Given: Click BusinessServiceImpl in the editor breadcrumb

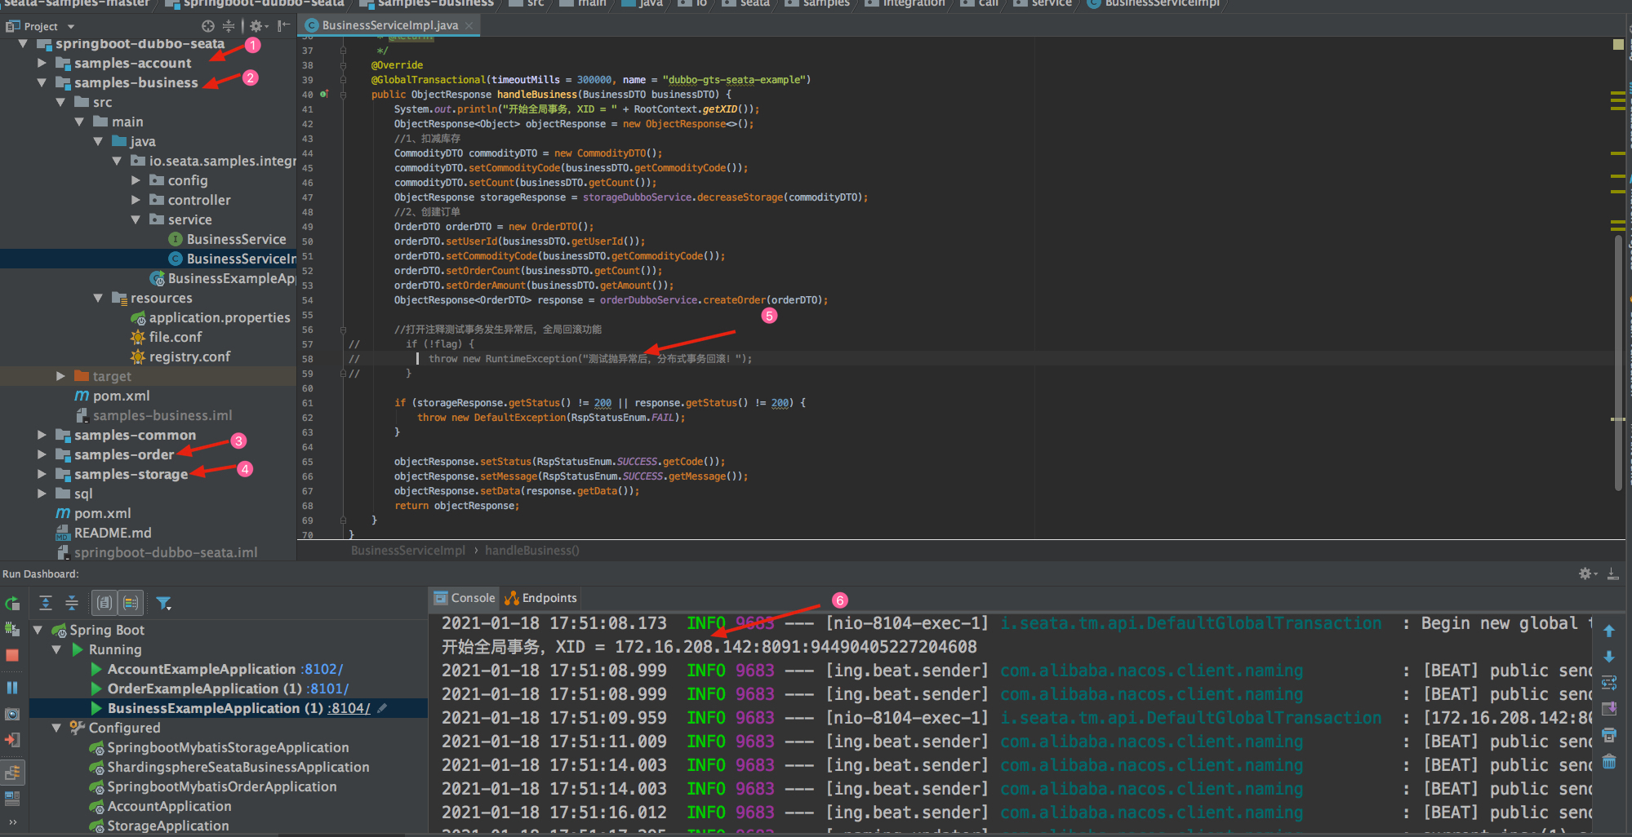Looking at the screenshot, I should 408,551.
